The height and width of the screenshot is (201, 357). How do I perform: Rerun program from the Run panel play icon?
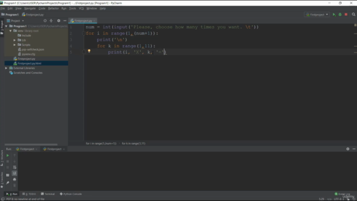(x=7, y=155)
